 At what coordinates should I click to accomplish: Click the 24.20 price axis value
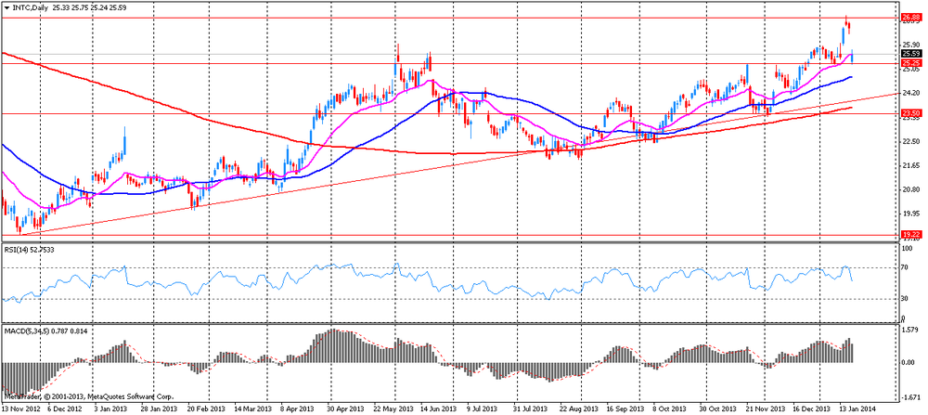(x=909, y=94)
